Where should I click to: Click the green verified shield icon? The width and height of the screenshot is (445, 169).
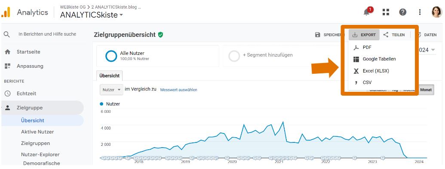[x=161, y=35]
